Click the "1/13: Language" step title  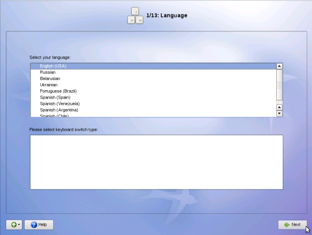[x=167, y=16]
